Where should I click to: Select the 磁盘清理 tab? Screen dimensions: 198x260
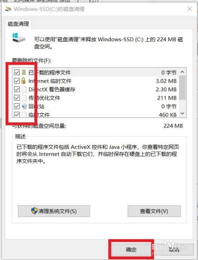[x=18, y=24]
